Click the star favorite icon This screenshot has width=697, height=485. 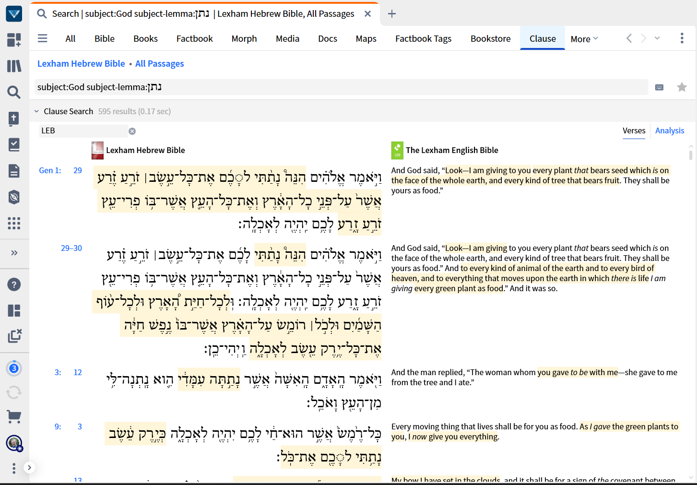(x=682, y=87)
